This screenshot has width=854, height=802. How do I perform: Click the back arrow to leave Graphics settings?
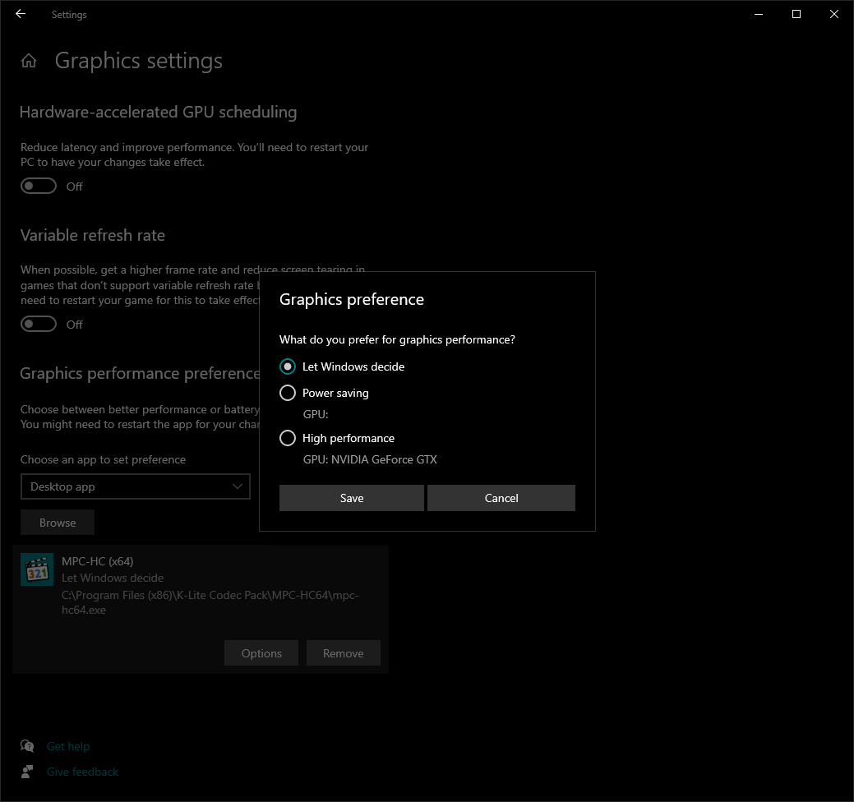(x=20, y=14)
